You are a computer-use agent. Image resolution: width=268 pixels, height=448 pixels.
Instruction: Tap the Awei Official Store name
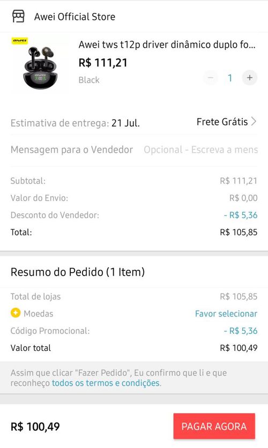tap(75, 17)
